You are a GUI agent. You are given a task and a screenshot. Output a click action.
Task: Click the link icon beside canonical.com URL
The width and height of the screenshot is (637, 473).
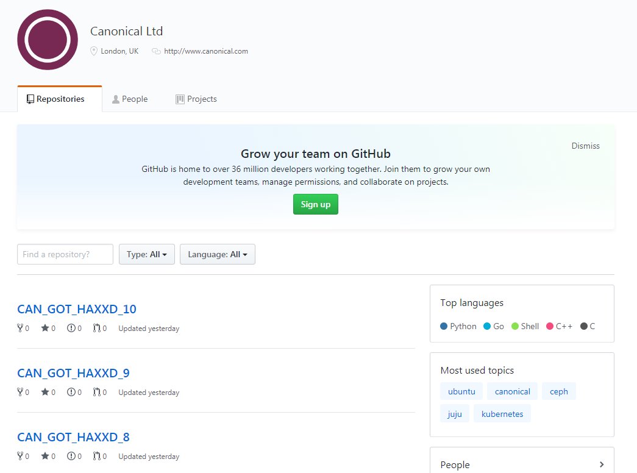(x=156, y=51)
